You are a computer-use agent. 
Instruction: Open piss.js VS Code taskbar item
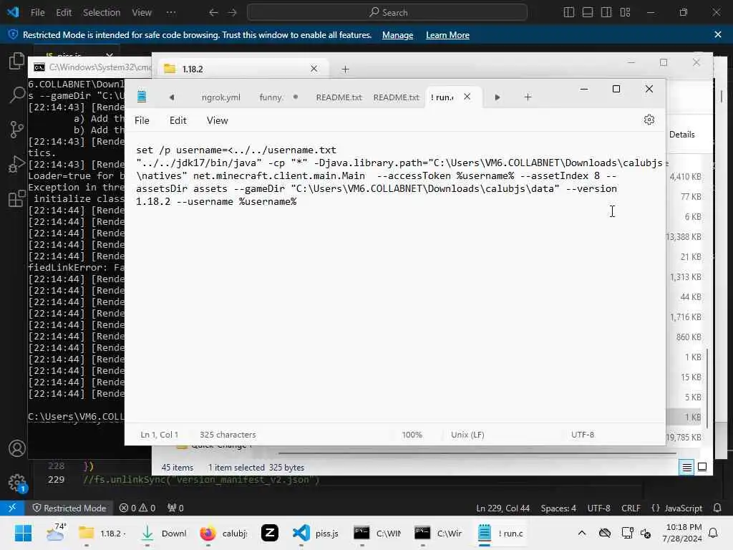(316, 533)
